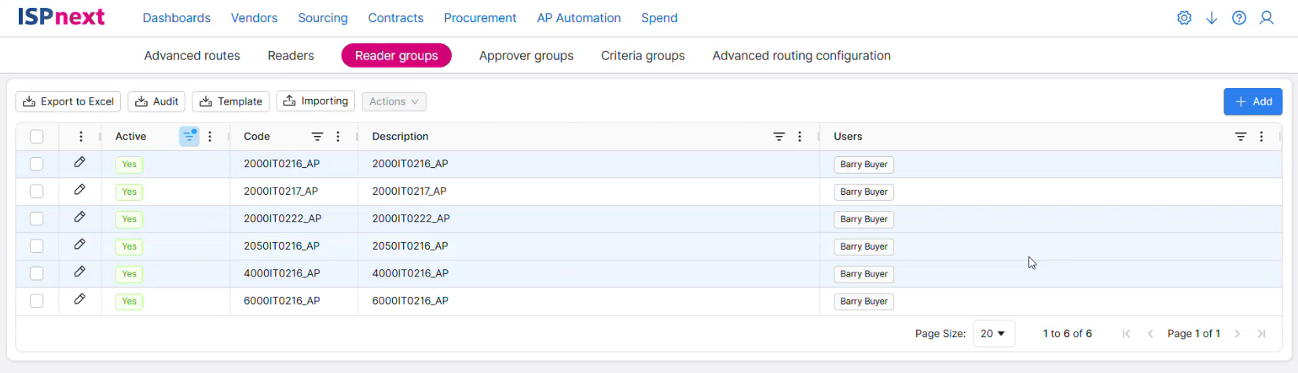Check the box for row 2000IT0216_AP
The width and height of the screenshot is (1298, 373).
(37, 164)
